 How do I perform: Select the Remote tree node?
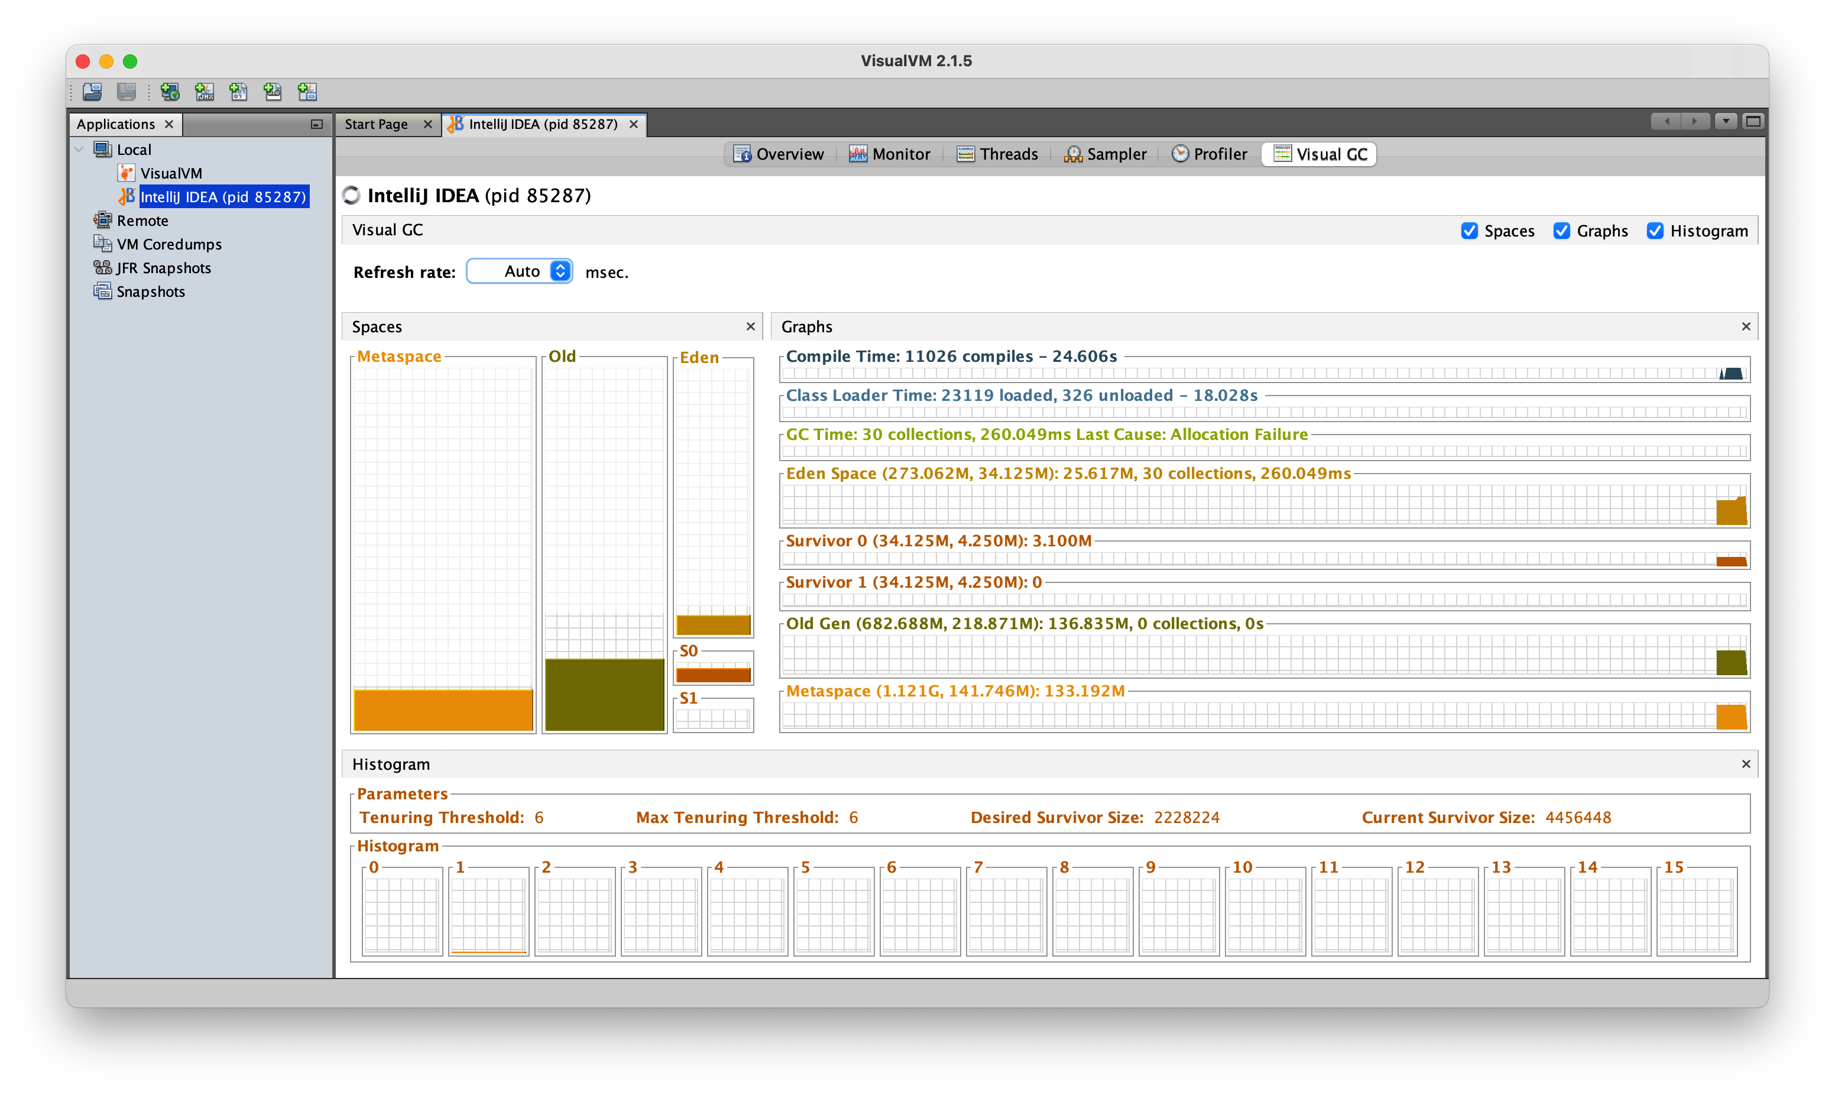[142, 220]
